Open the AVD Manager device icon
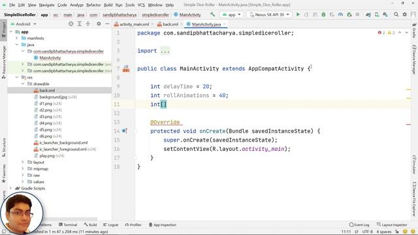418x235 pixels. [x=377, y=14]
